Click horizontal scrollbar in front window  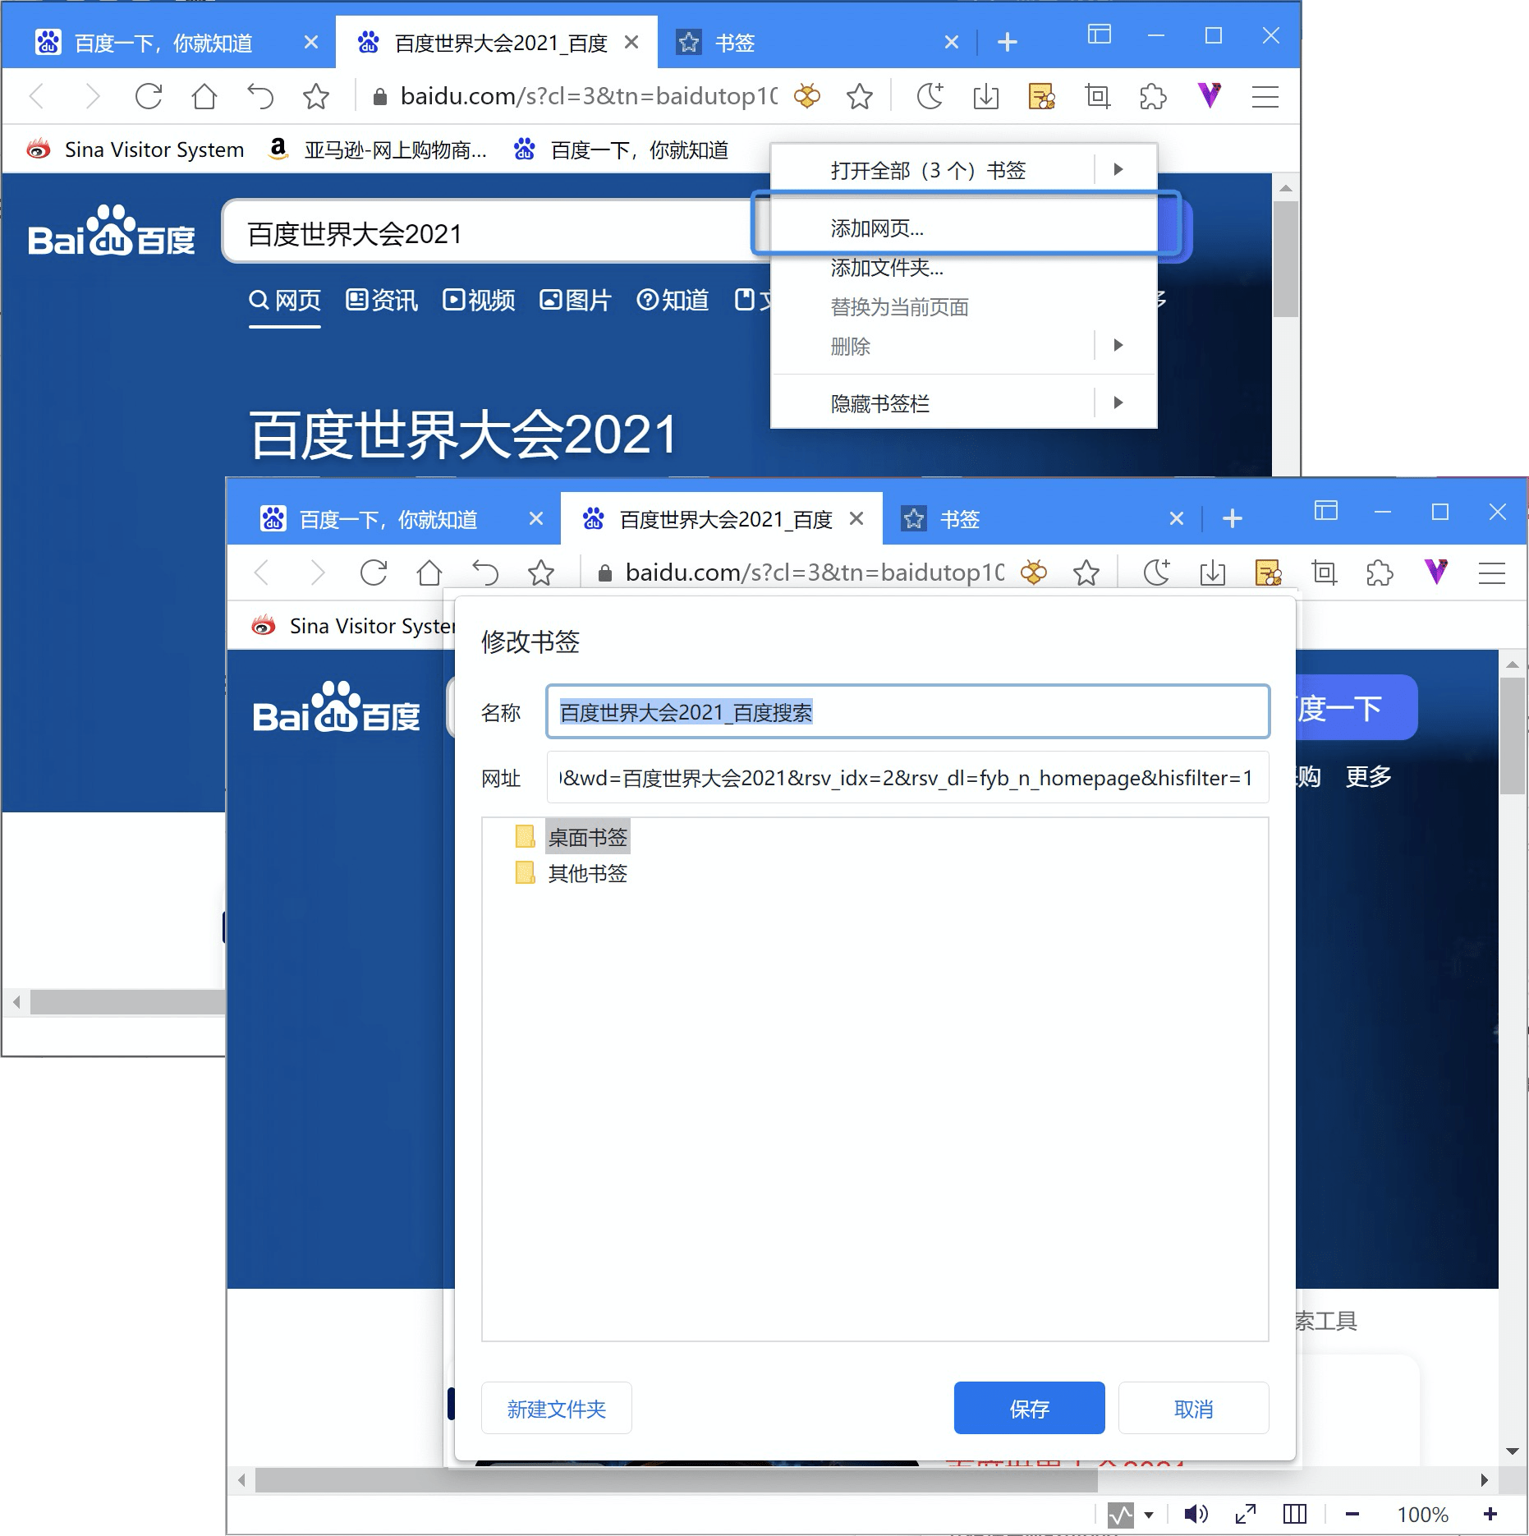(x=676, y=1480)
